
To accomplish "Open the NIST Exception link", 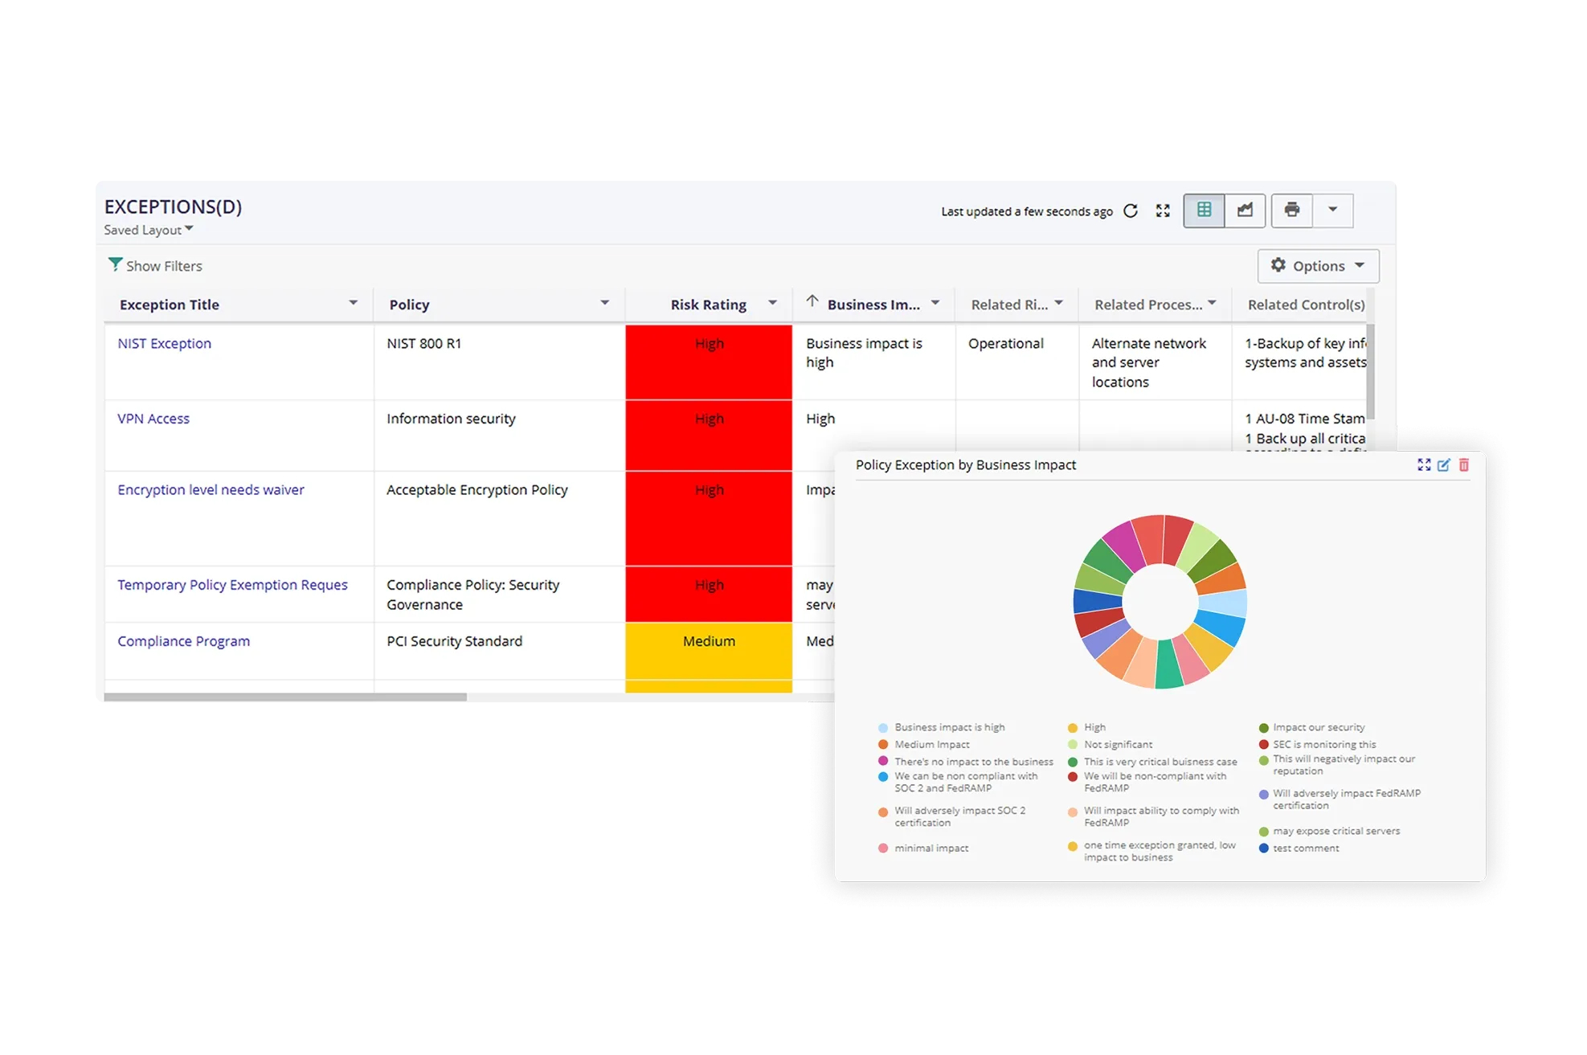I will [165, 343].
